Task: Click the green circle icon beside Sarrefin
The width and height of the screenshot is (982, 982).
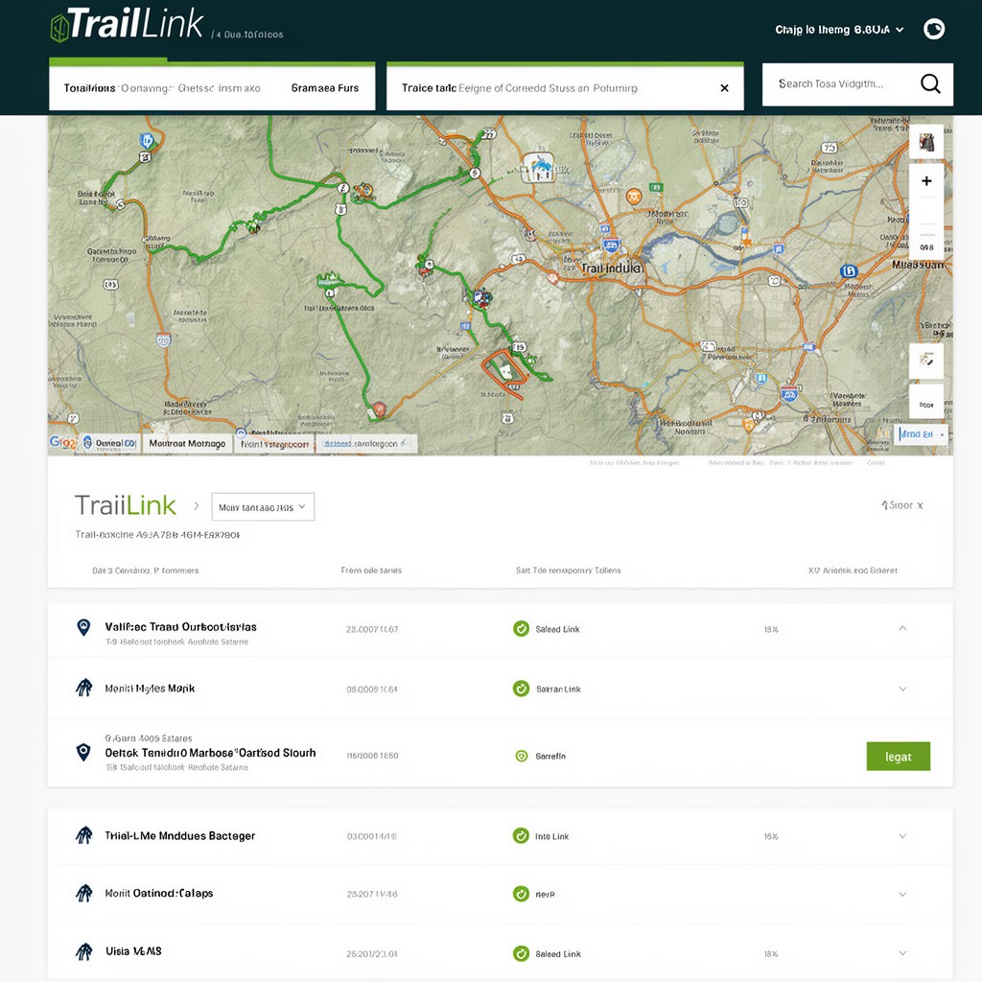Action: coord(521,756)
